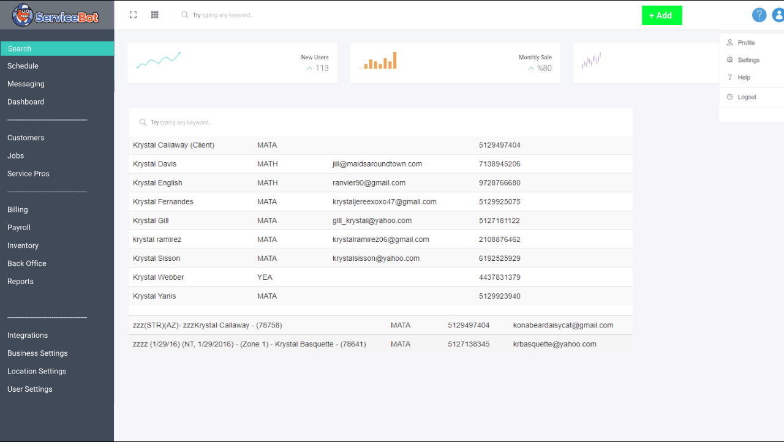Click the purple candlestick chart

point(591,60)
